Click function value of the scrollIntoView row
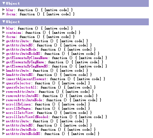 [64, 113]
